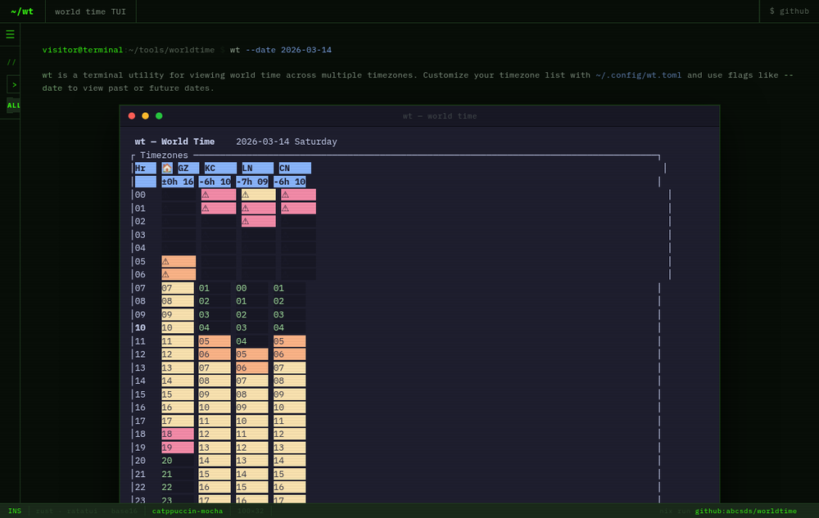Click the github:abcsds/worldtime link in status bar
The image size is (819, 518).
746,511
